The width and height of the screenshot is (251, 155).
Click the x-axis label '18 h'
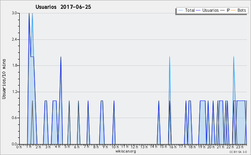192,147
